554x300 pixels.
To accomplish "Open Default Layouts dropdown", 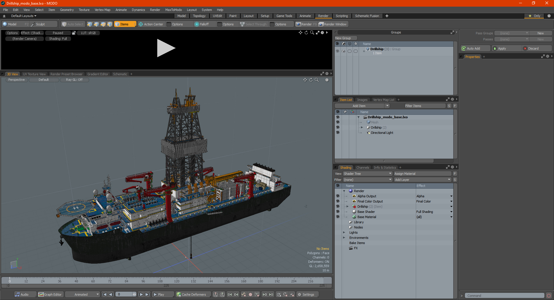I will point(24,16).
